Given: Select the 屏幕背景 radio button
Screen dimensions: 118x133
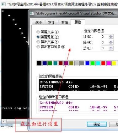Looking at the screenshot, I should tap(38, 37).
